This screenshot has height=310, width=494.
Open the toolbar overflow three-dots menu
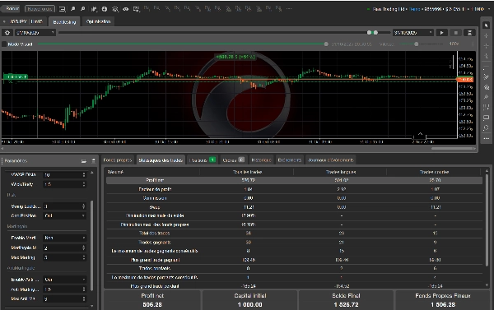click(x=289, y=9)
